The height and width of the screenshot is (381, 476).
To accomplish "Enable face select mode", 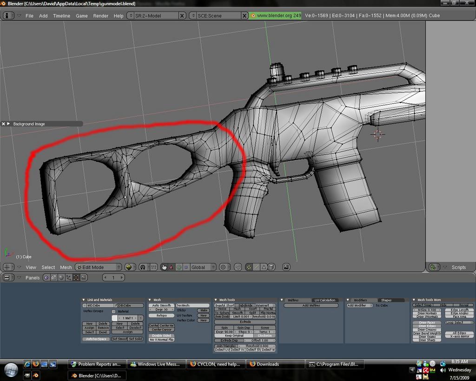I will pos(264,267).
